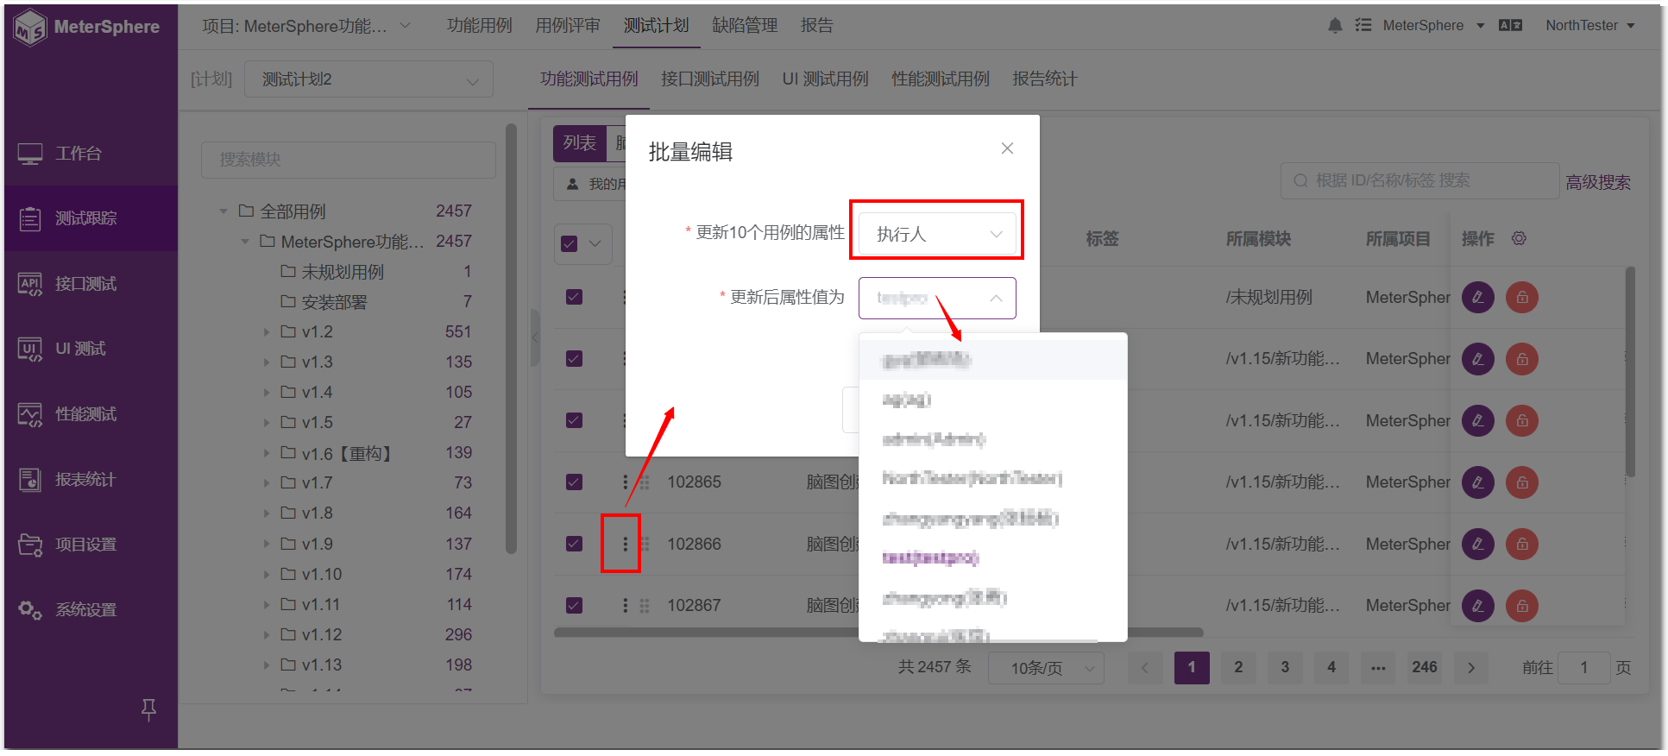
Task: Click the red unlink icon in row 102866
Action: click(1522, 545)
